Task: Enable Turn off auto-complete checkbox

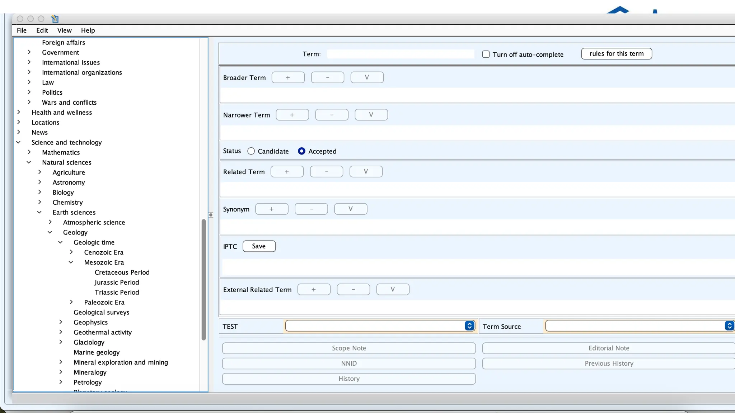Action: [486, 54]
